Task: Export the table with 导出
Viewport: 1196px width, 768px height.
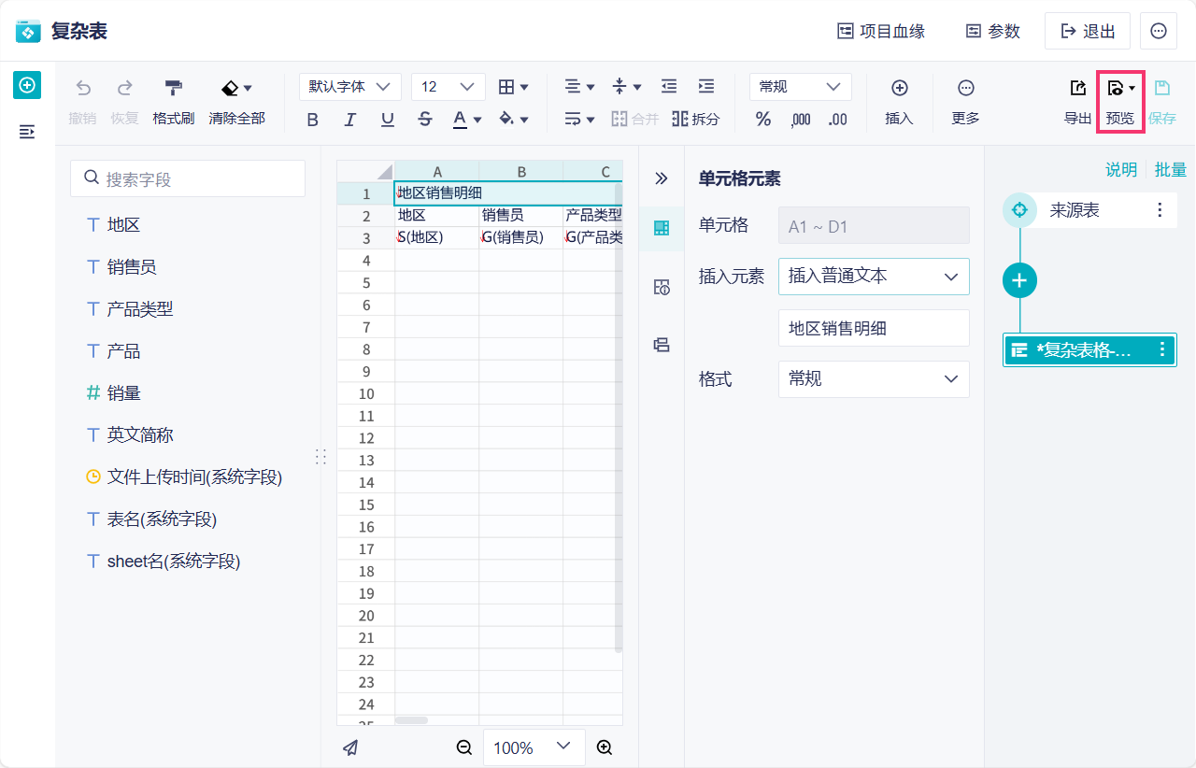Action: pyautogui.click(x=1077, y=102)
